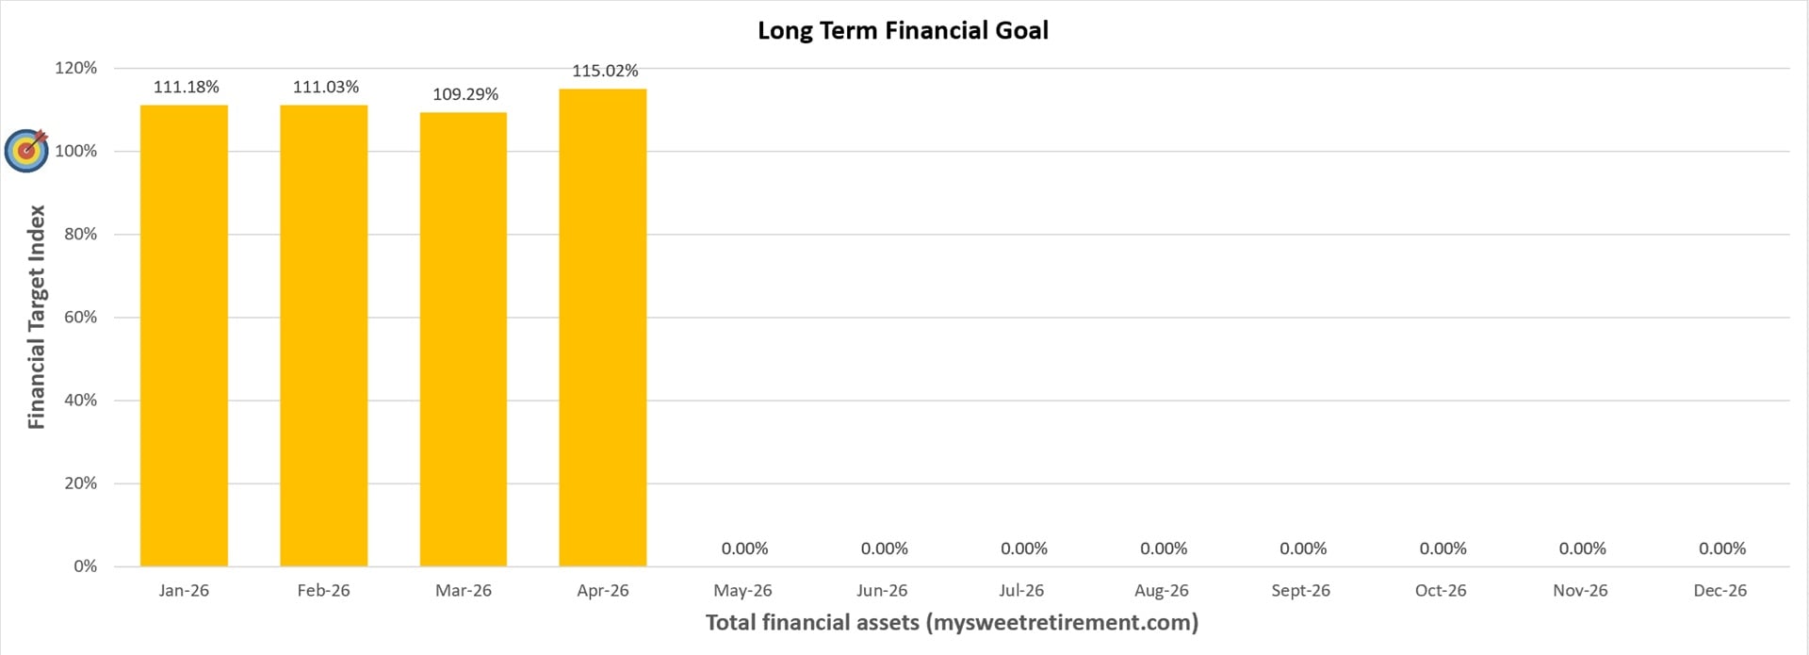Click the Dec-26 axis label

(1719, 591)
